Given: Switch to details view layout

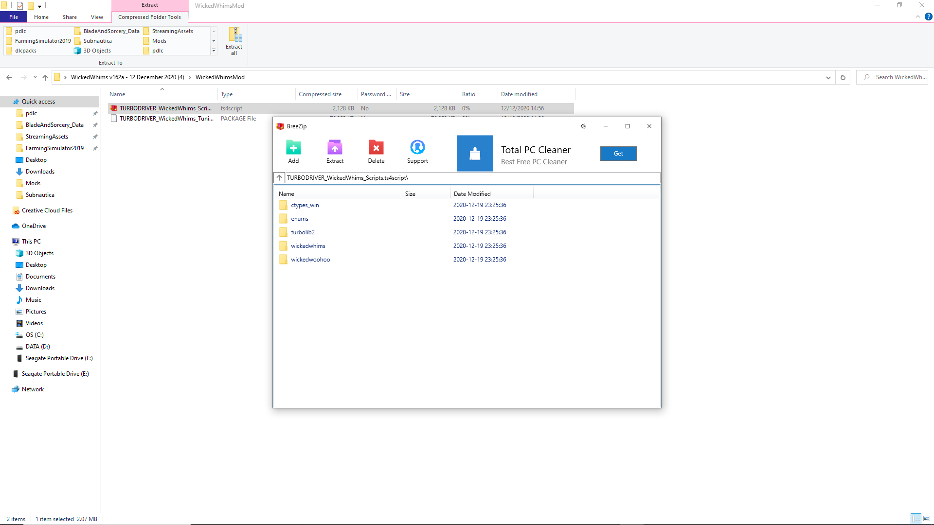Looking at the screenshot, I should click(916, 519).
